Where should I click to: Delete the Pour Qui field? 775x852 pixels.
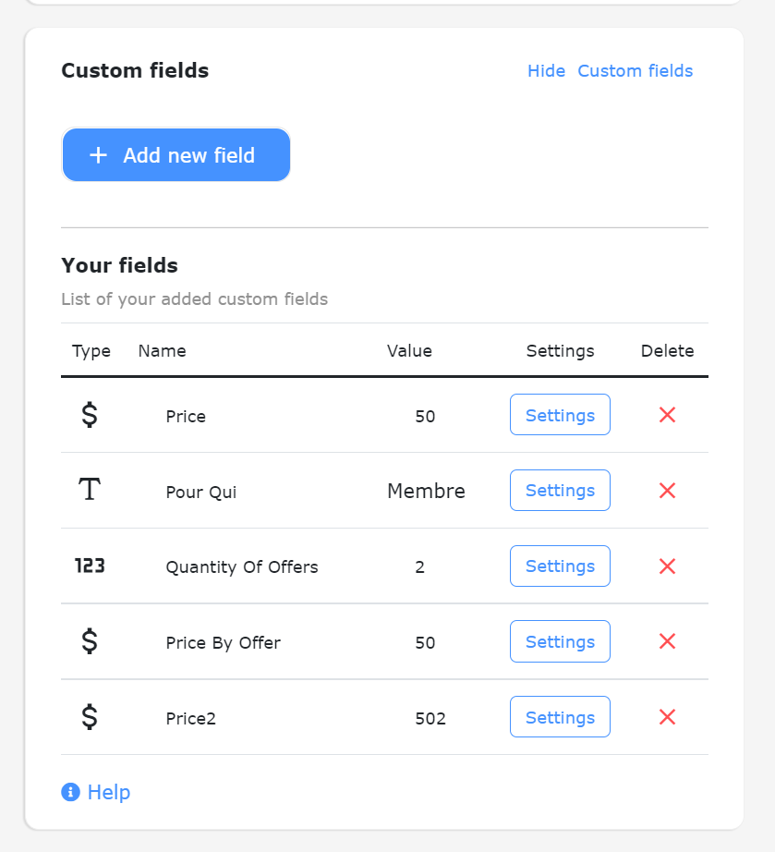[x=667, y=491]
